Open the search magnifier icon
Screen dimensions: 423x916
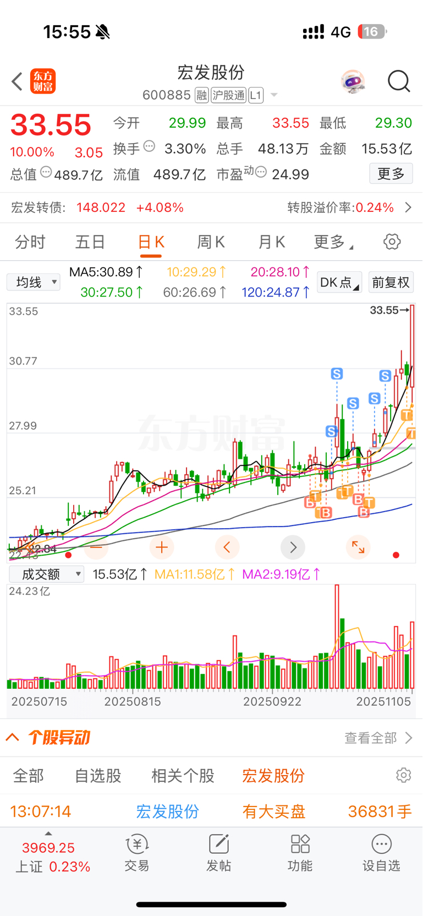[399, 81]
